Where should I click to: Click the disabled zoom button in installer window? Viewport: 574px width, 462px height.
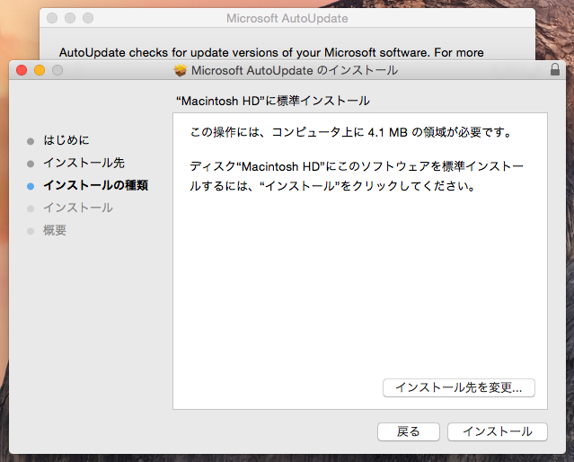[x=57, y=70]
